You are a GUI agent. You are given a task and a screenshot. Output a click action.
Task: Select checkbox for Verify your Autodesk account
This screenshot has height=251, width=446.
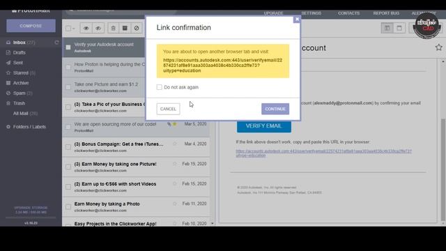pos(68,47)
